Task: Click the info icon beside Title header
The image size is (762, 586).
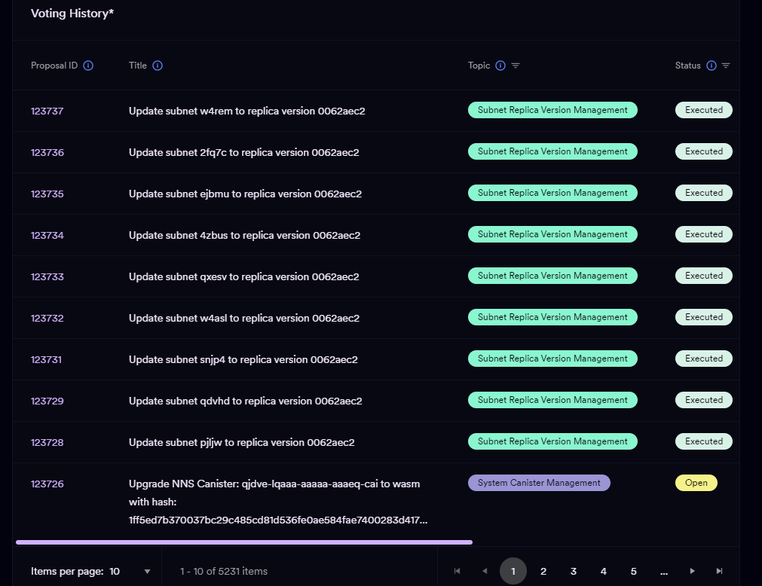Action: [158, 66]
